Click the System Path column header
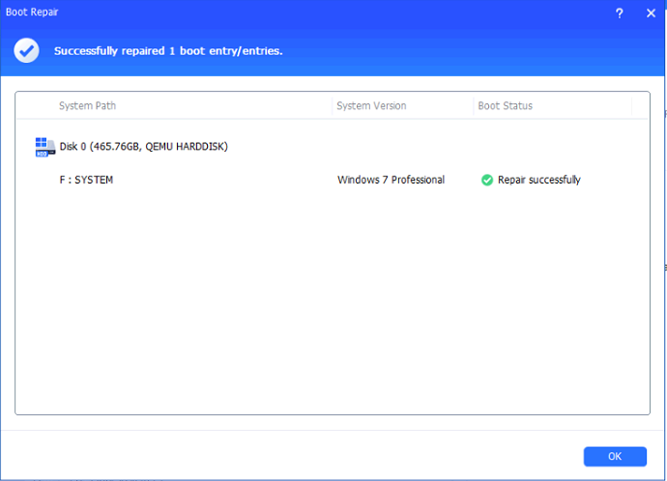Image resolution: width=667 pixels, height=481 pixels. click(x=87, y=105)
